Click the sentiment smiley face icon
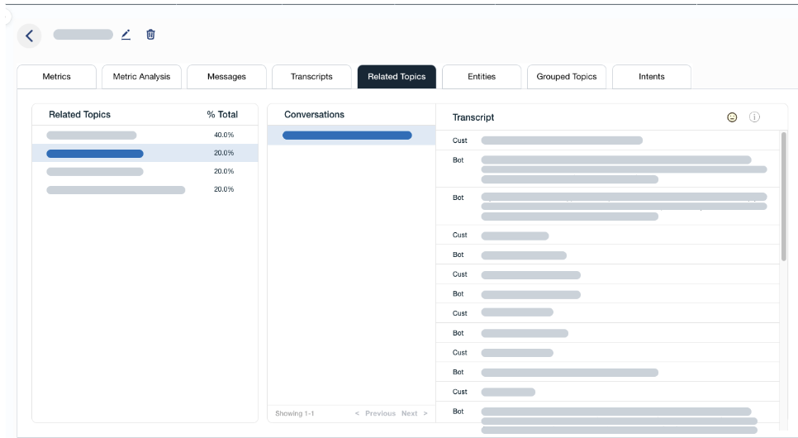Screen dimensions: 798x438 [x=732, y=117]
